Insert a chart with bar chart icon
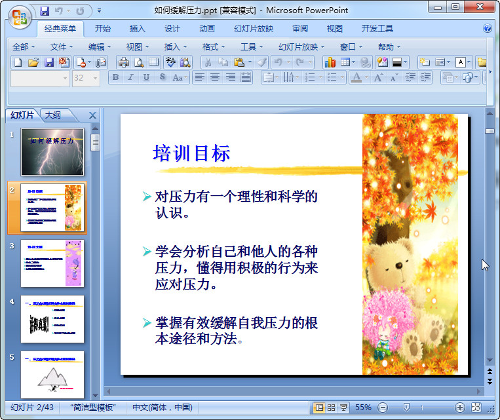Viewport: 500px width, 420px height. (x=330, y=62)
